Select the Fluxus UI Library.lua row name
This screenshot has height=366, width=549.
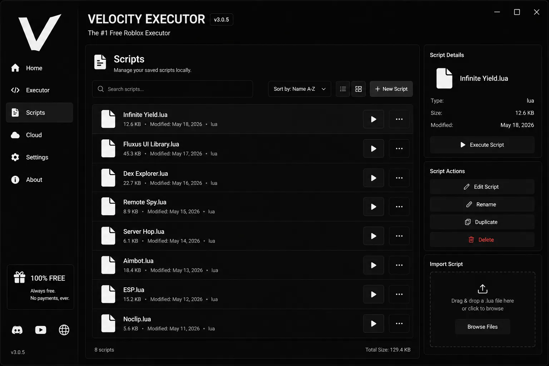[151, 144]
